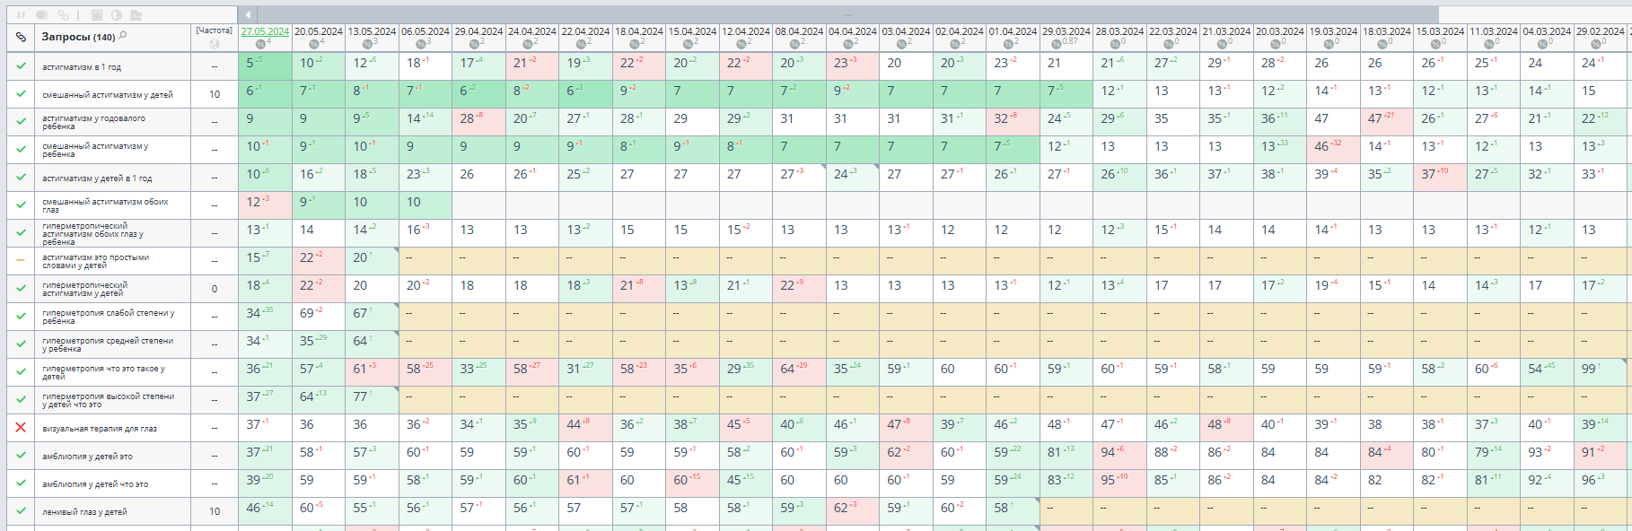Click the globe icon under Частота
1632x531 pixels.
pyautogui.click(x=214, y=44)
